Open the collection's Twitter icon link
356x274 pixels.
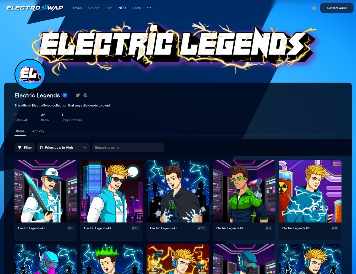tap(78, 95)
